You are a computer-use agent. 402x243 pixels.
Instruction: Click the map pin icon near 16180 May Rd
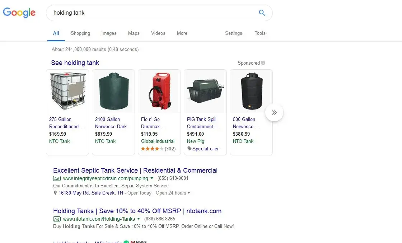pyautogui.click(x=55, y=193)
